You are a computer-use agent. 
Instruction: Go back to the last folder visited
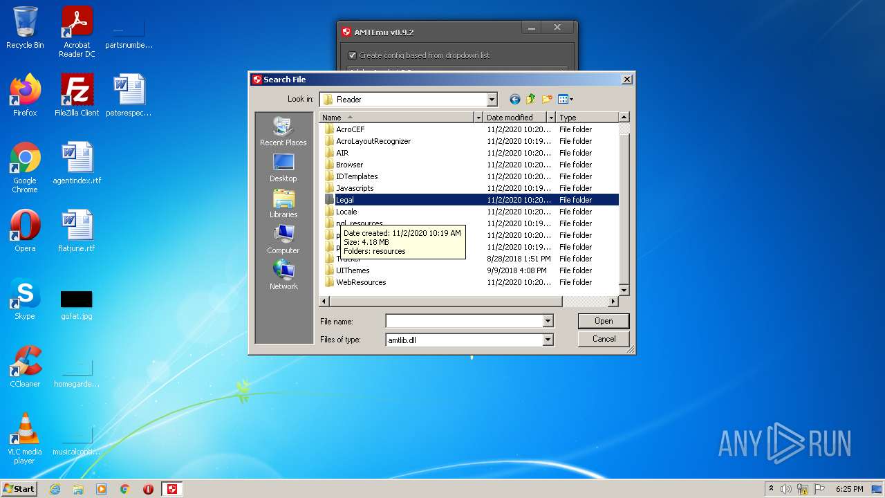point(514,100)
